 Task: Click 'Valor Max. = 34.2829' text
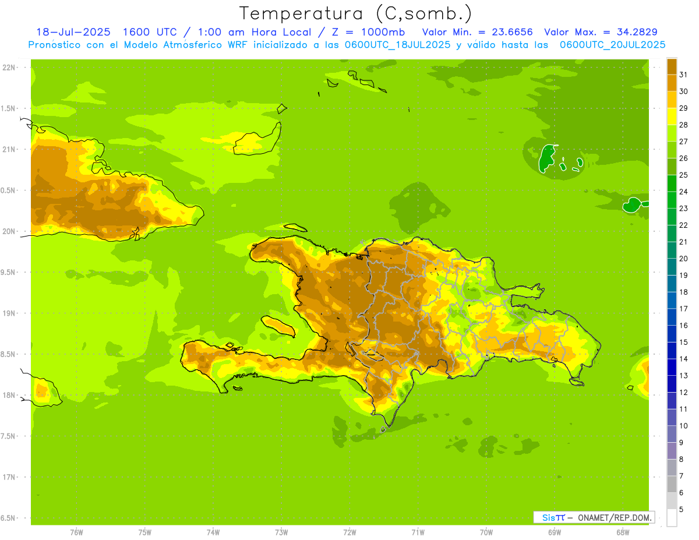coord(601,32)
